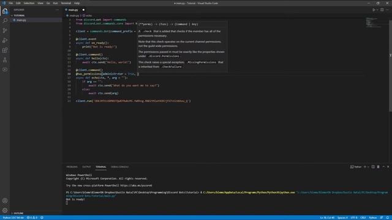Switch to the PROBLEMS panel tab
Viewport: 392px width, 220px height.
[72, 167]
